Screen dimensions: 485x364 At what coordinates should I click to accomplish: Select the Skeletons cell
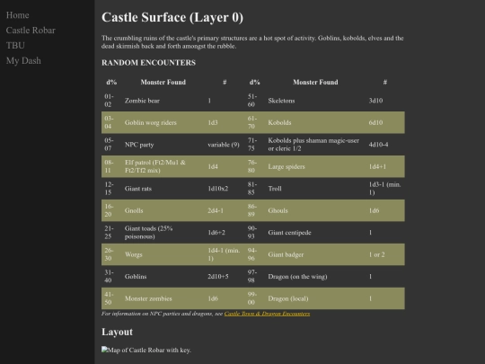tap(315, 101)
